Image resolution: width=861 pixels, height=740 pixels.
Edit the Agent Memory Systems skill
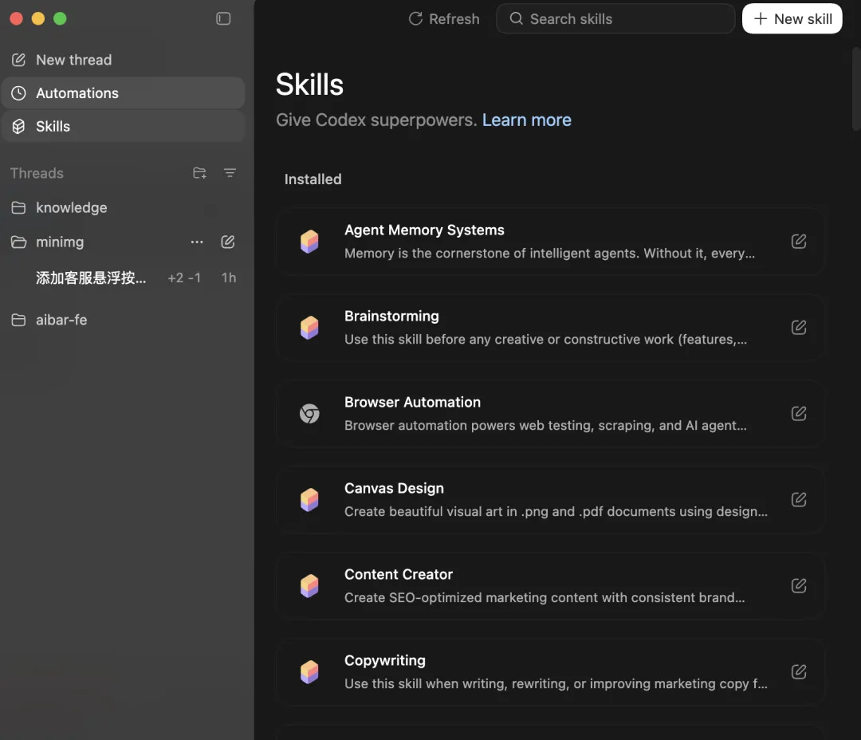coord(798,241)
